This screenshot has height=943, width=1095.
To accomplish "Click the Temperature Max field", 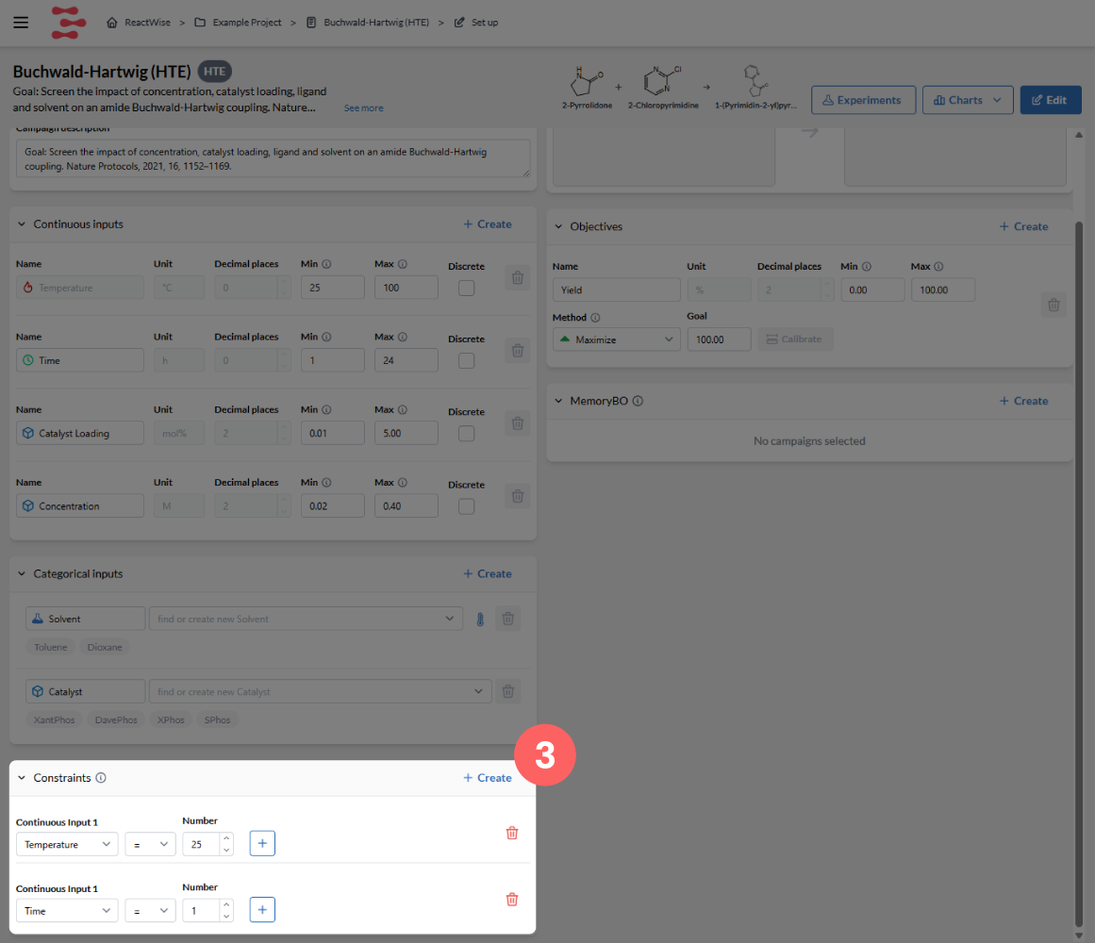I will [x=406, y=288].
